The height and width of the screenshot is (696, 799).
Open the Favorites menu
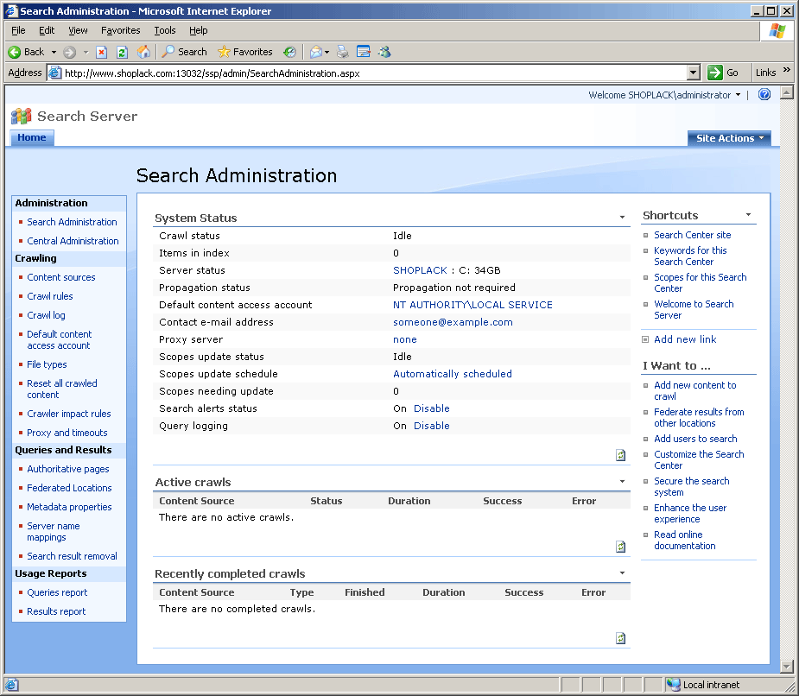121,30
